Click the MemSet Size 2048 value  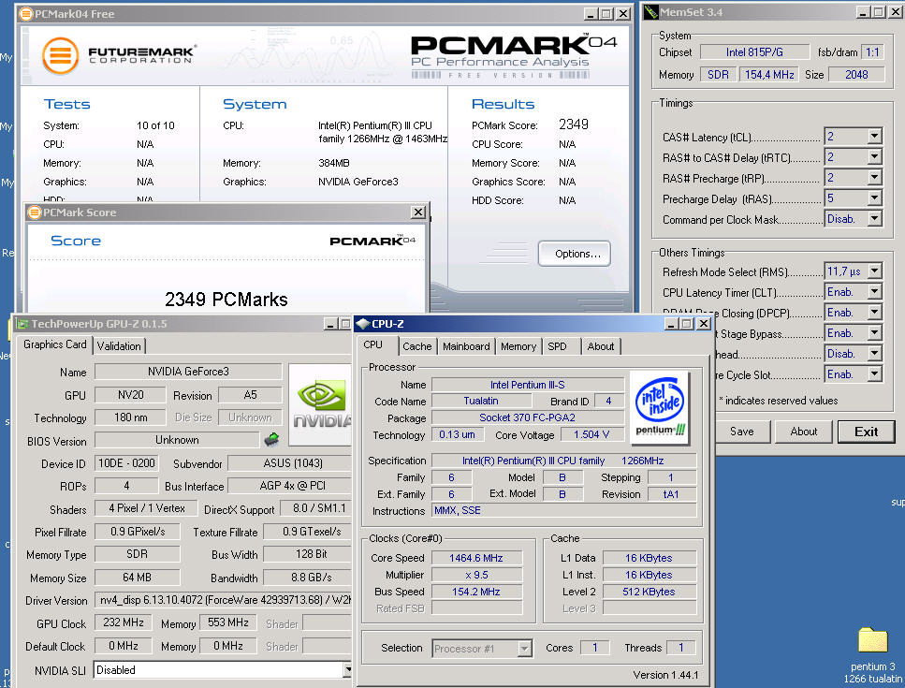point(856,75)
